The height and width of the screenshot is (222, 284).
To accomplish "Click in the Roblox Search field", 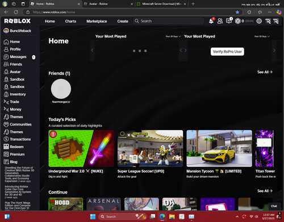I will (169, 21).
